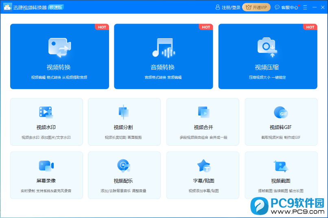The height and width of the screenshot is (218, 328).
Task: Click description 截取视频片段 制作成GIF
Action: coord(281,137)
